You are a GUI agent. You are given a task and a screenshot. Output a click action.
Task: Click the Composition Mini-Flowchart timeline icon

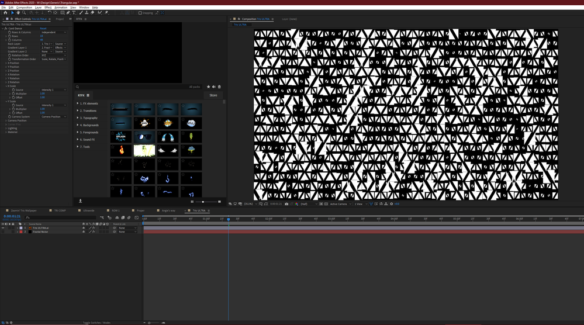click(102, 218)
